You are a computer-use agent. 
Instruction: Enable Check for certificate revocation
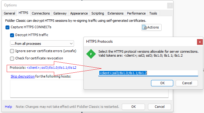(x=12, y=58)
